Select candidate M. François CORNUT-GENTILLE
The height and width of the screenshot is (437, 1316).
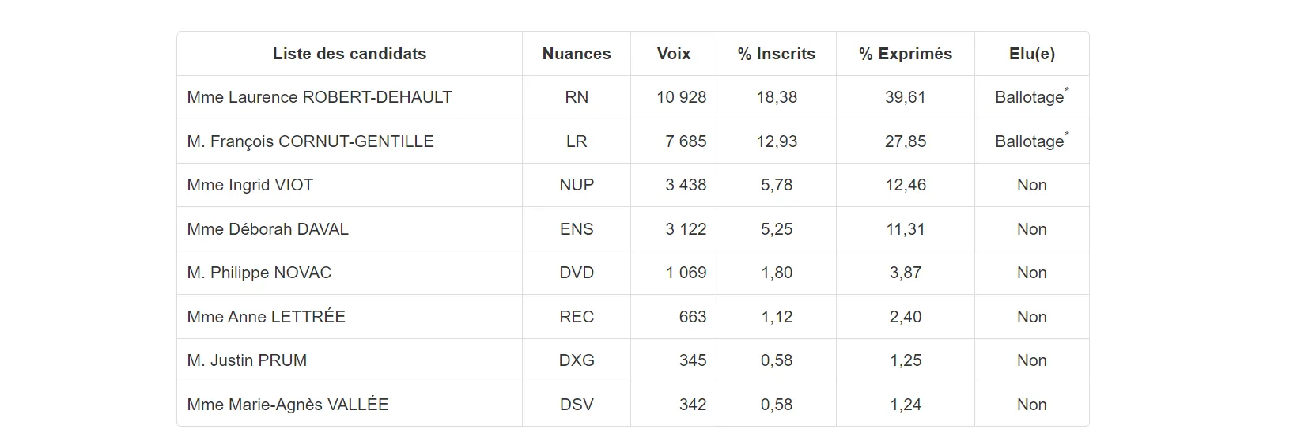(x=310, y=141)
